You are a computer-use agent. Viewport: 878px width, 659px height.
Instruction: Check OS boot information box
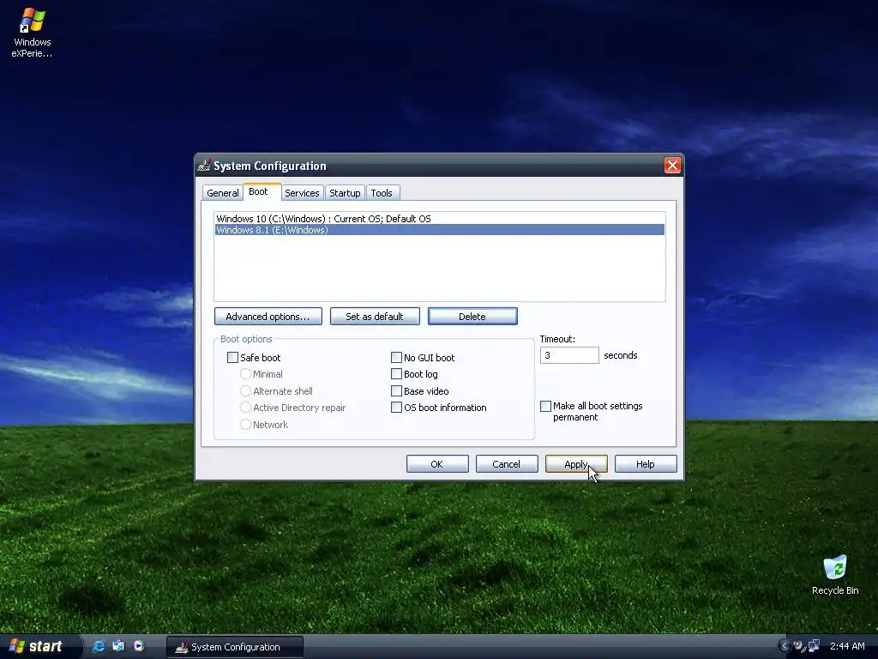coord(396,408)
